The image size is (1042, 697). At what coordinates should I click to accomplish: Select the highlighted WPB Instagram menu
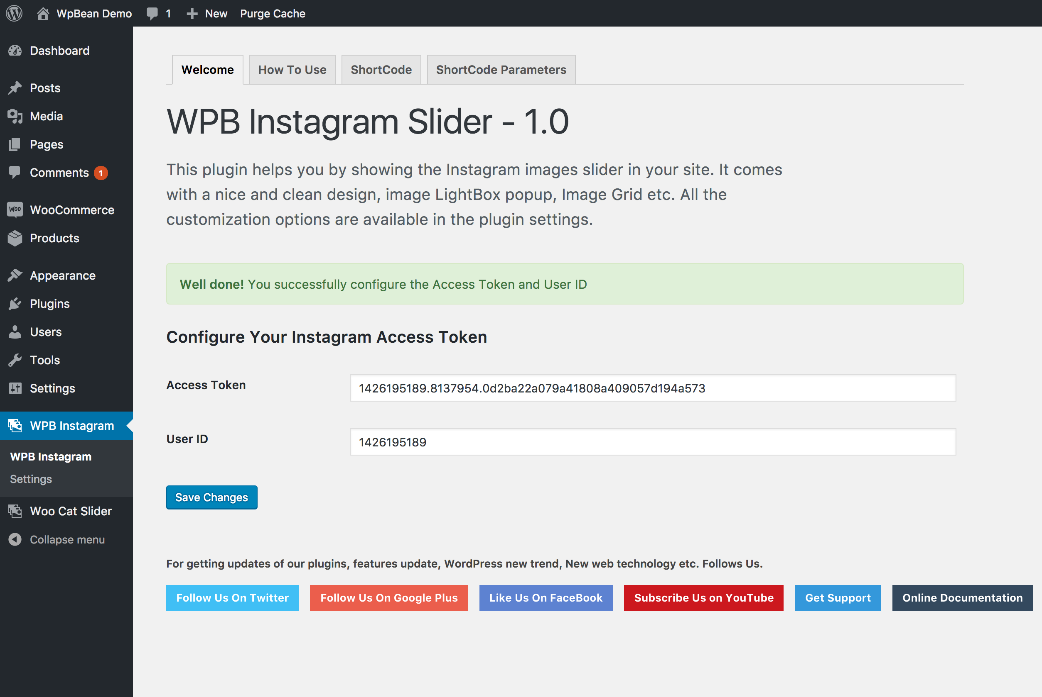pos(66,426)
